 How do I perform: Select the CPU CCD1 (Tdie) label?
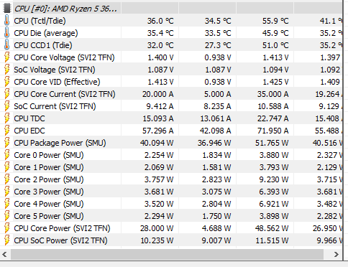[x=43, y=45]
